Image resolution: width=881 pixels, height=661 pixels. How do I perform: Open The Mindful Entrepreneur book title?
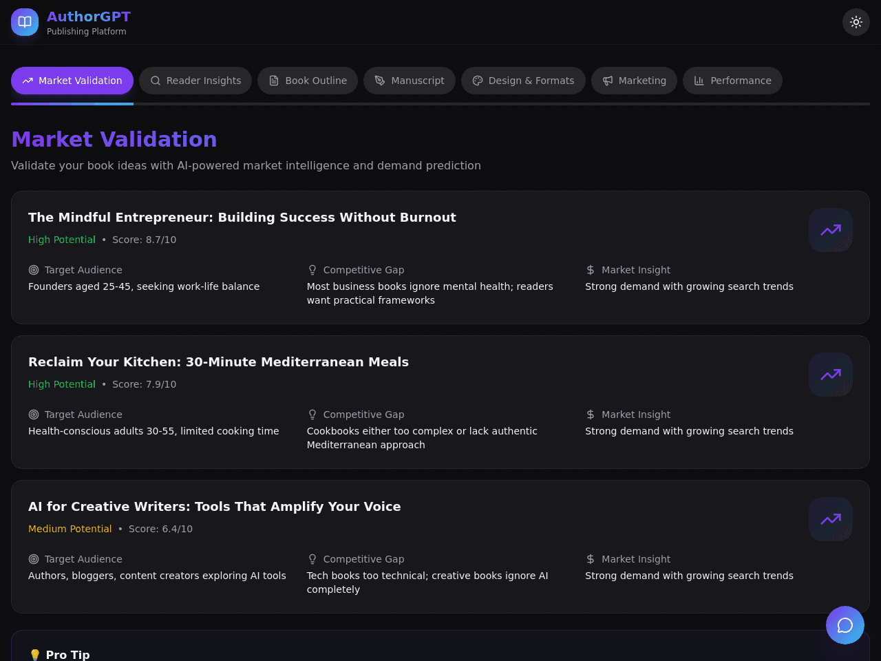242,218
